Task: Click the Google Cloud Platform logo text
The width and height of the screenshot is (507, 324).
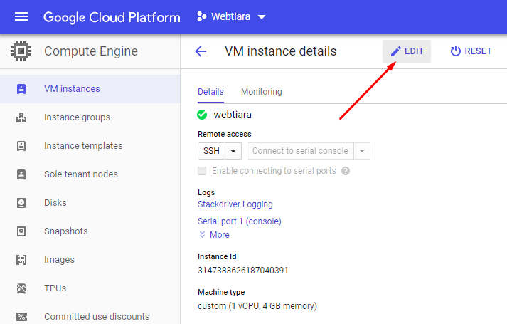Action: tap(112, 17)
